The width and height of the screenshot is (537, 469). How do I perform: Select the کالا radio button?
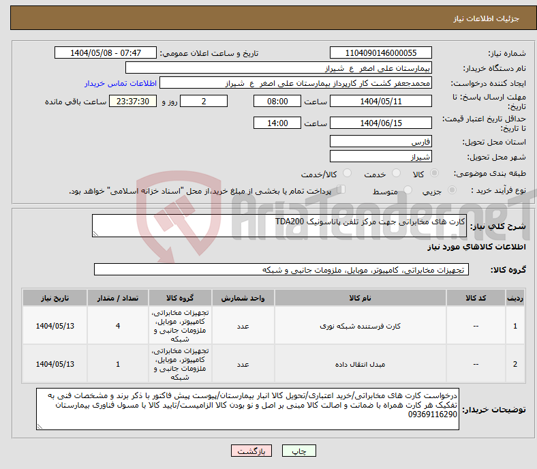point(434,173)
